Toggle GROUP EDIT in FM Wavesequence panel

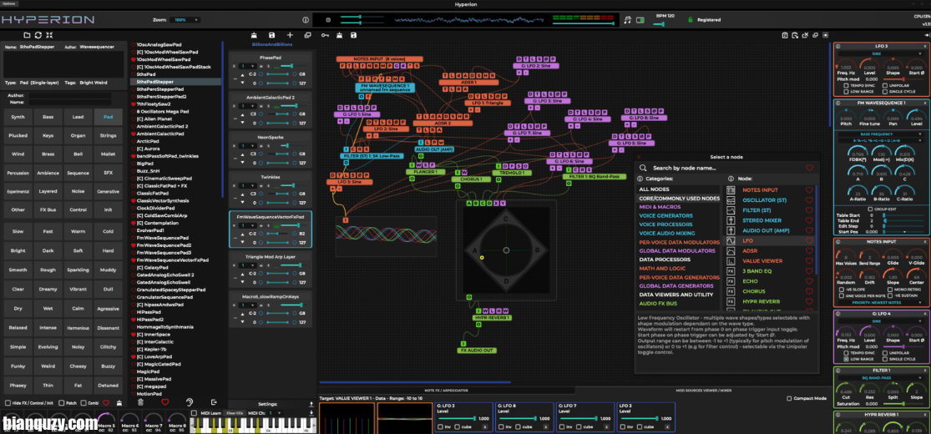870,209
